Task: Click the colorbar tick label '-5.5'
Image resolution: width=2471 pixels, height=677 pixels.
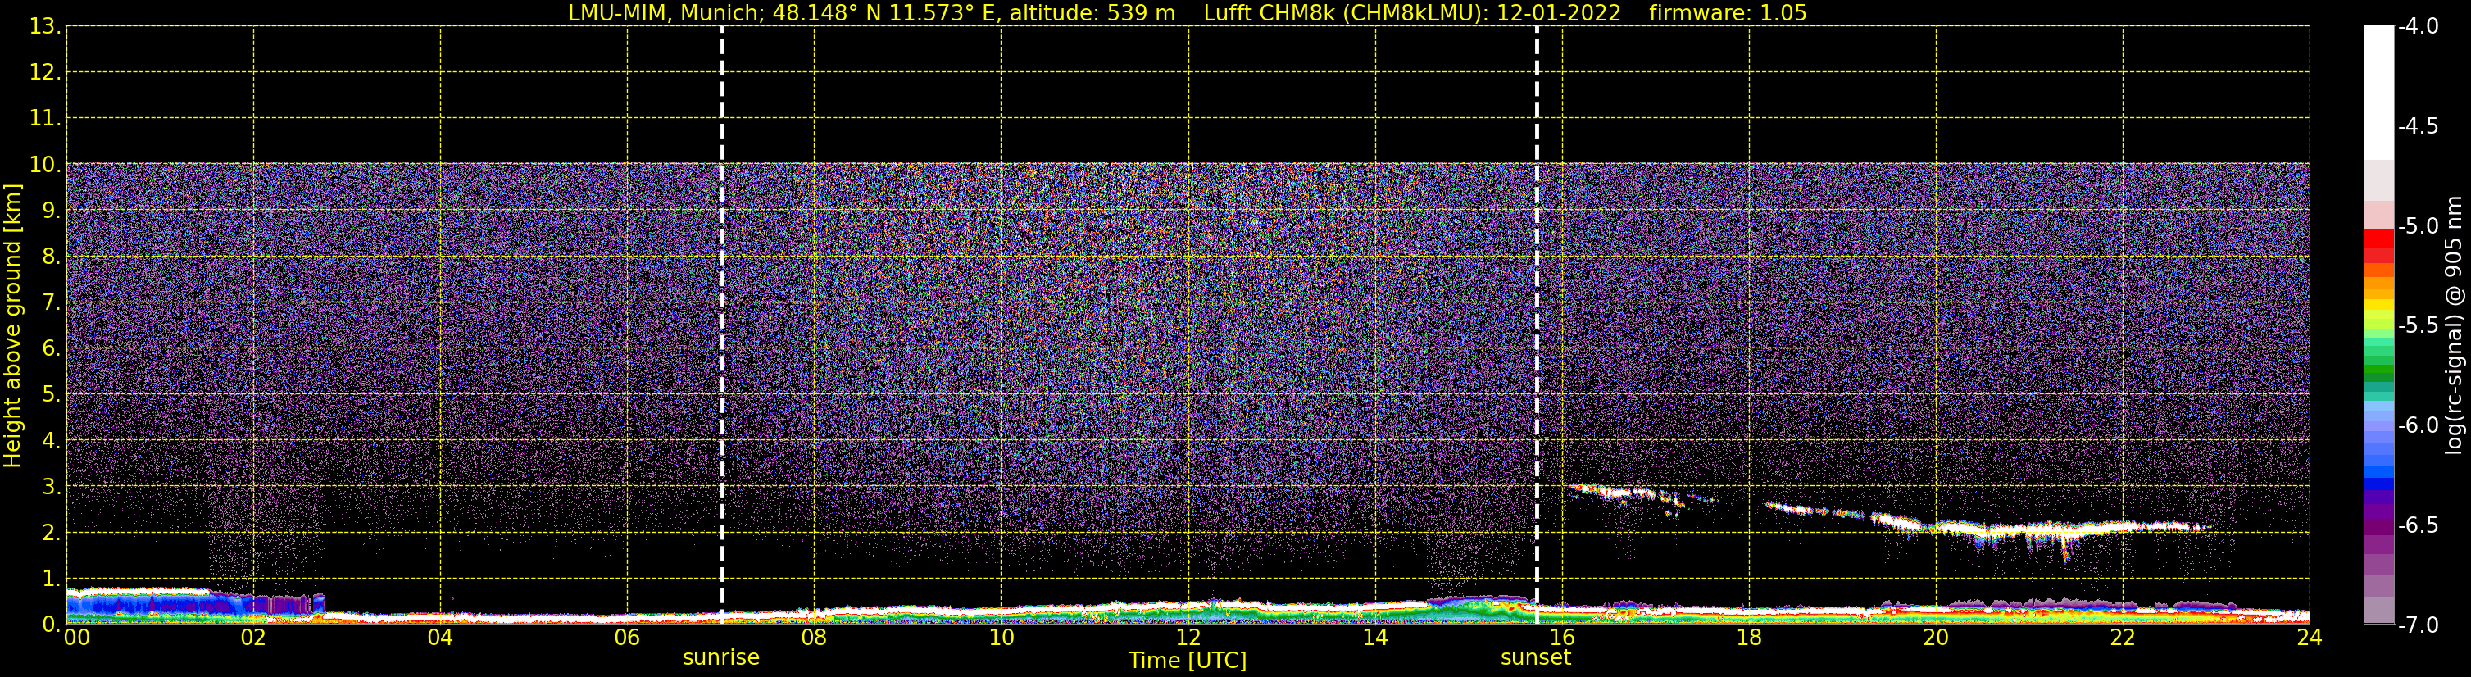Action: [2417, 326]
